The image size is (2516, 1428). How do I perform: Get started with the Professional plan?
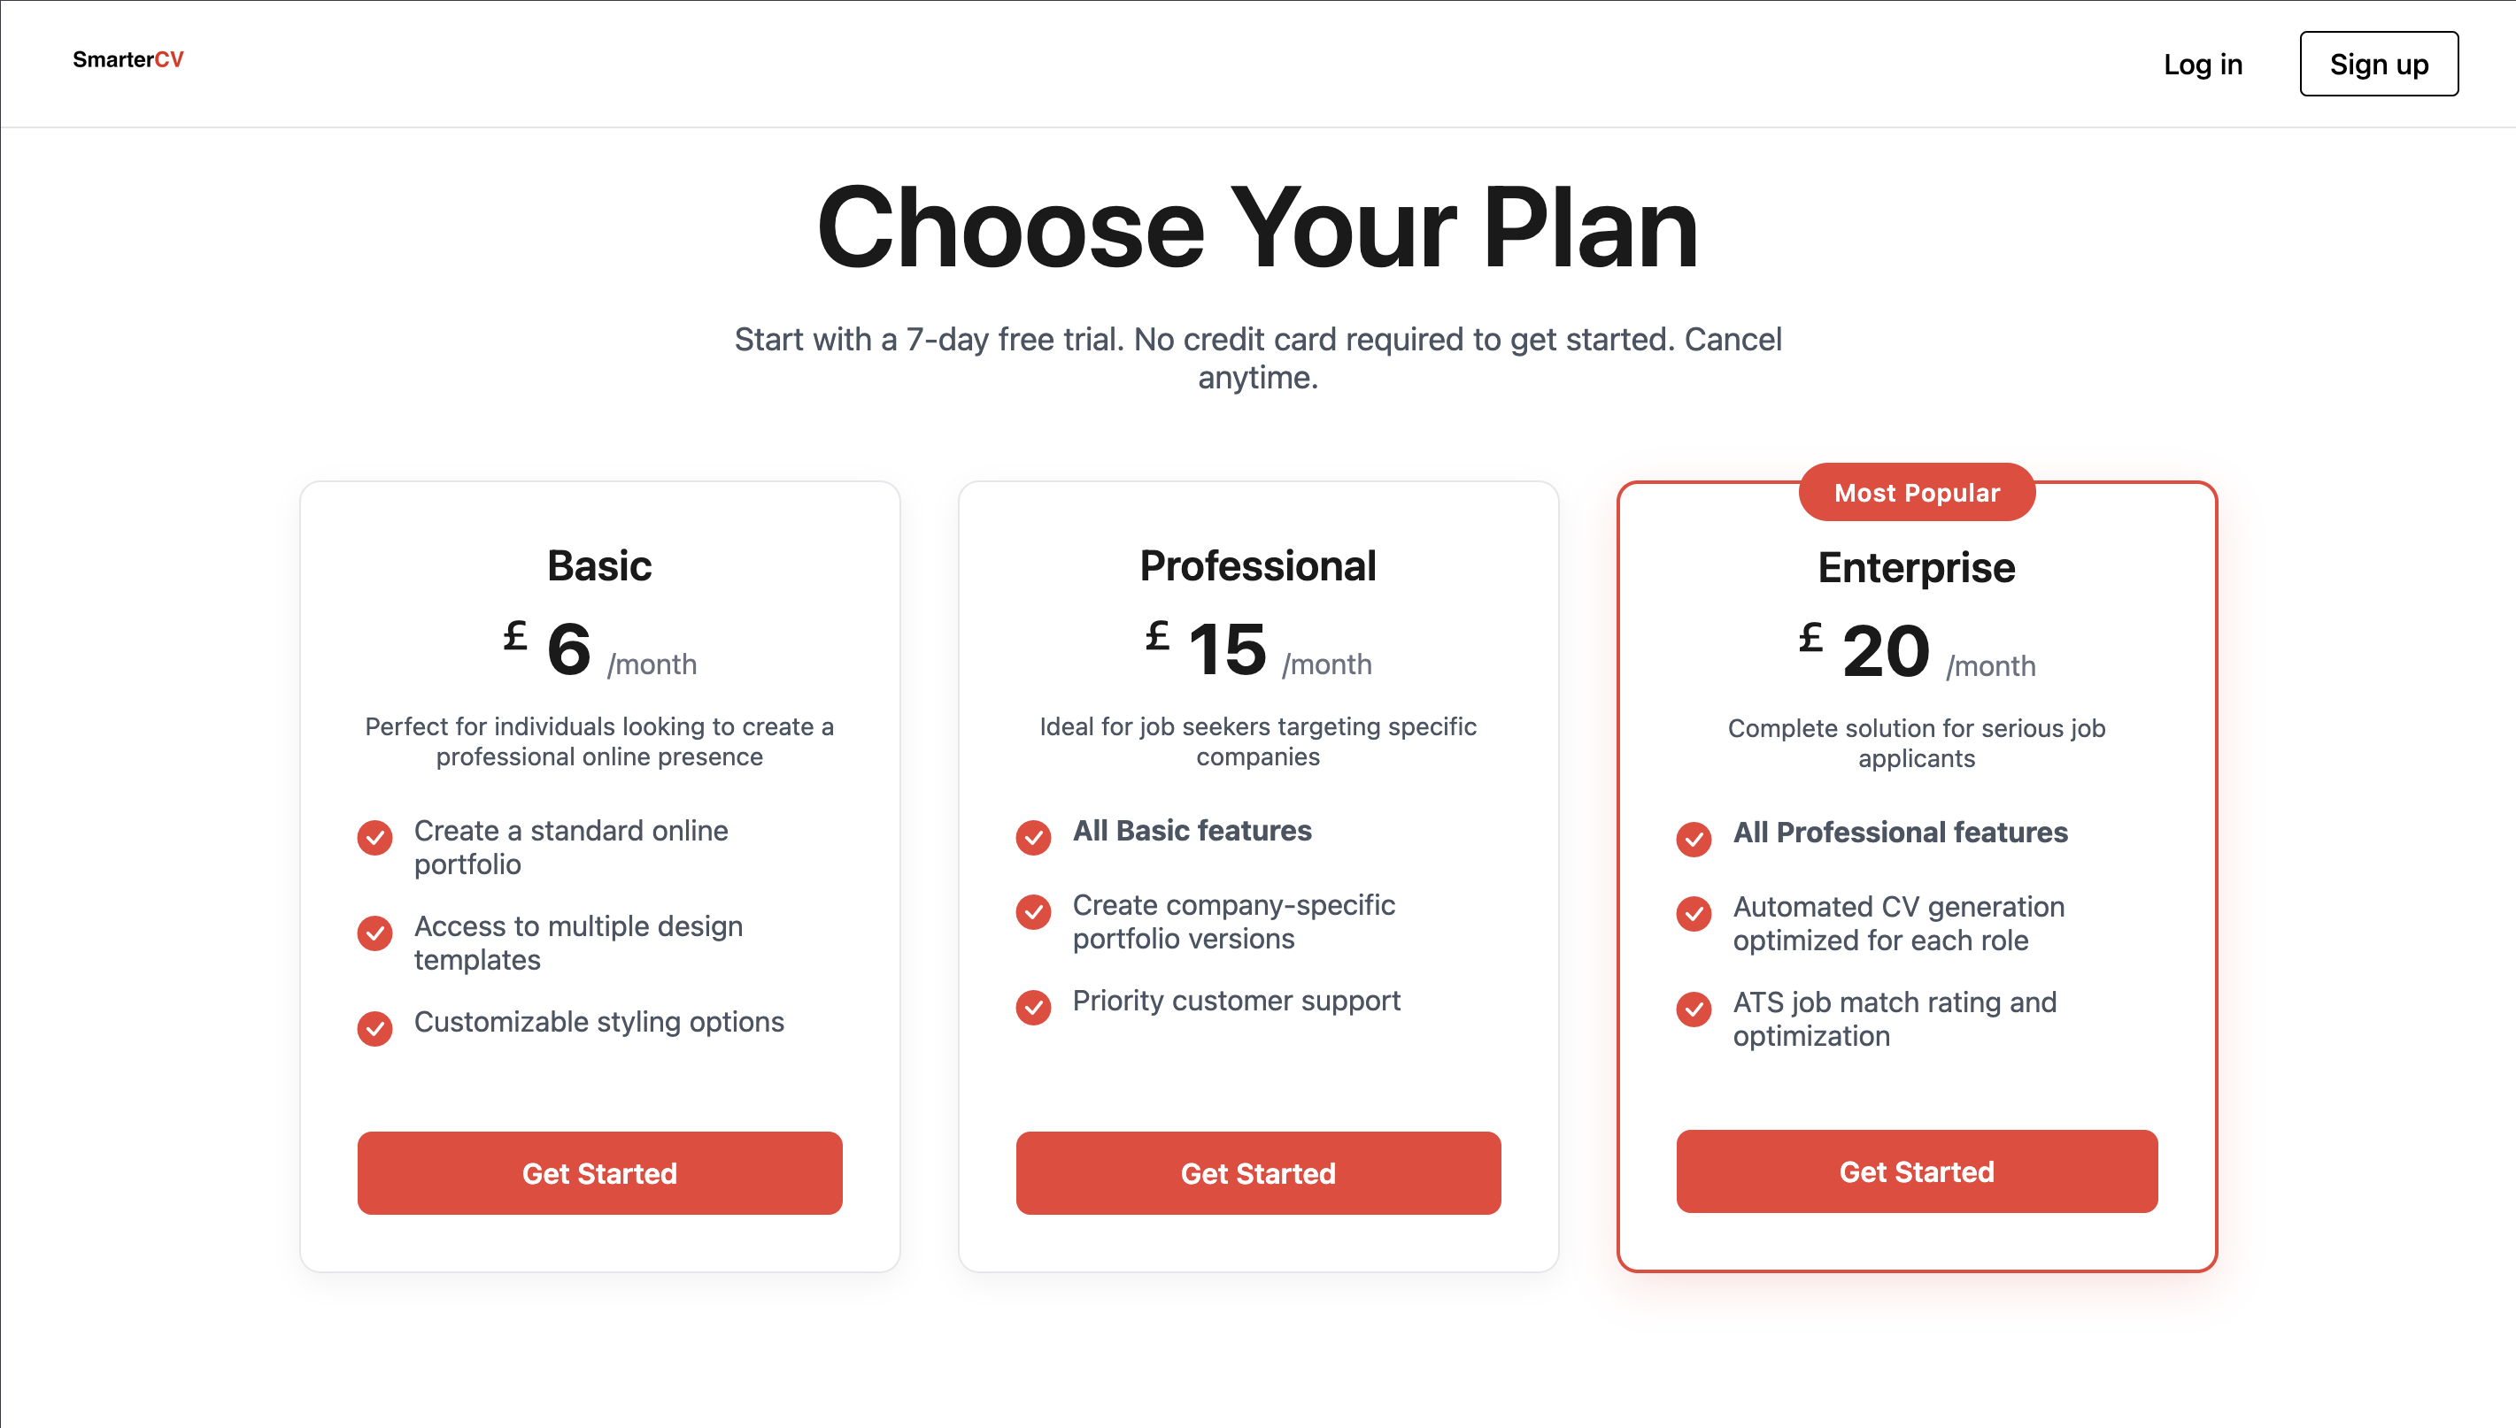point(1258,1173)
